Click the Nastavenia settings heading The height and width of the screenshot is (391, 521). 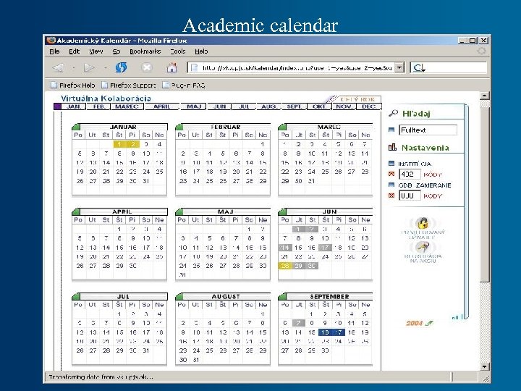(425, 147)
